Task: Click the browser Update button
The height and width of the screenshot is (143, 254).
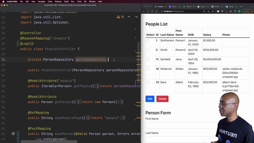Action: (x=247, y=12)
